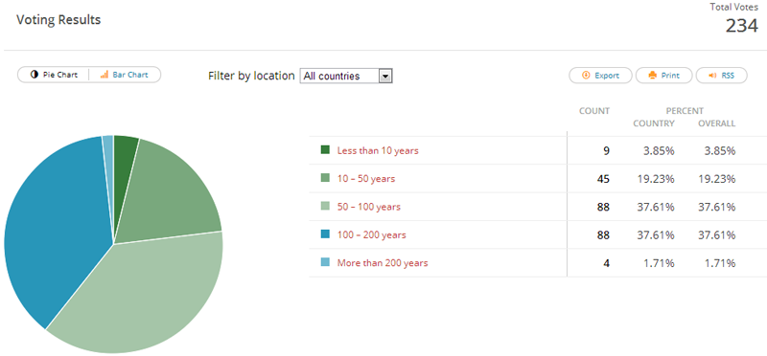Open the RSS feed button
Viewport: 767px width, 356px height.
722,76
